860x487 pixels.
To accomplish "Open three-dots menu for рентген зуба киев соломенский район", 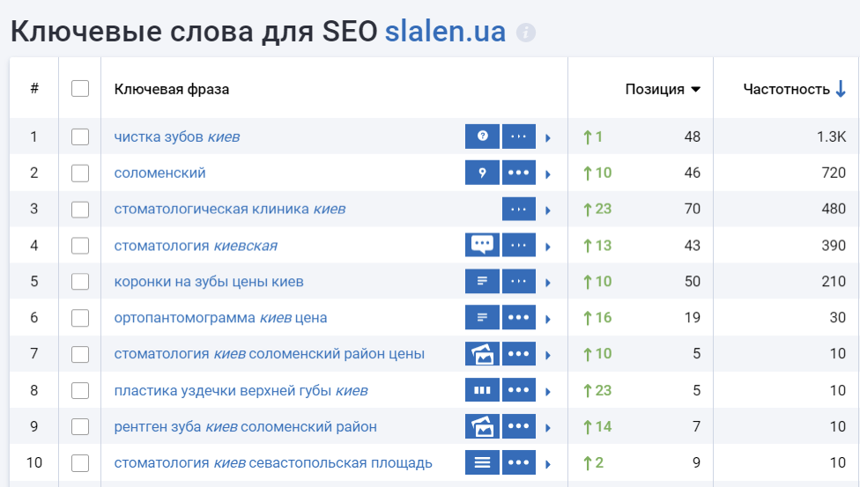I will point(519,426).
